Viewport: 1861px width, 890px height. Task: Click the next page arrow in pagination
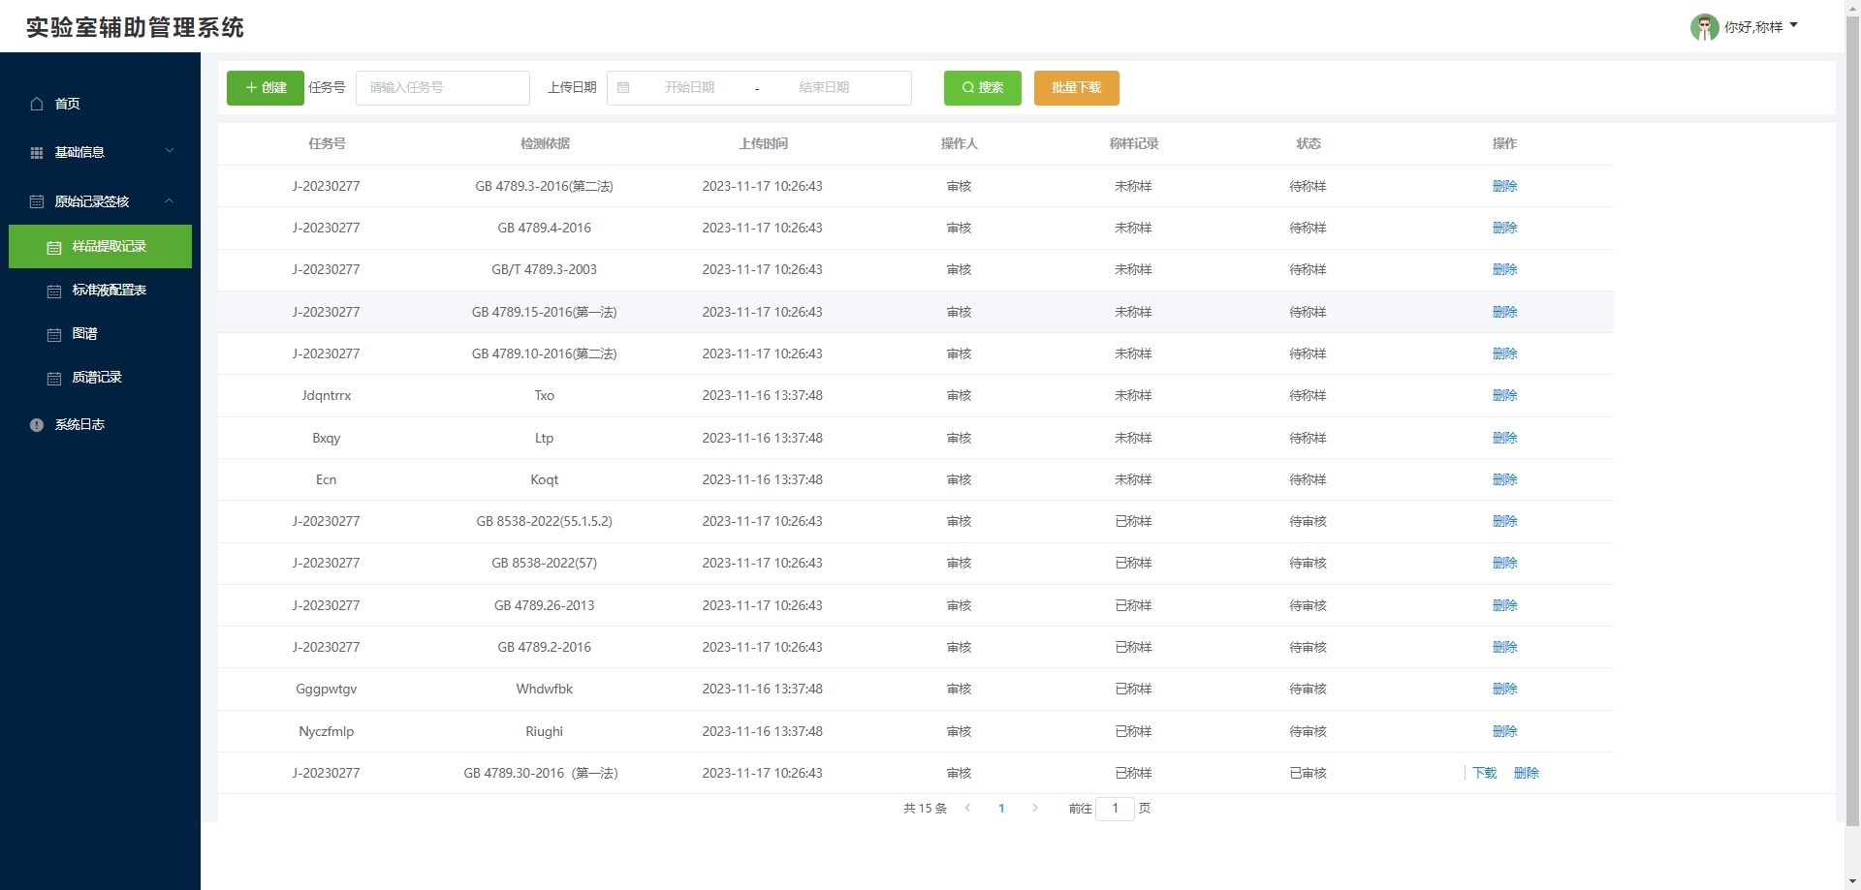(1035, 808)
